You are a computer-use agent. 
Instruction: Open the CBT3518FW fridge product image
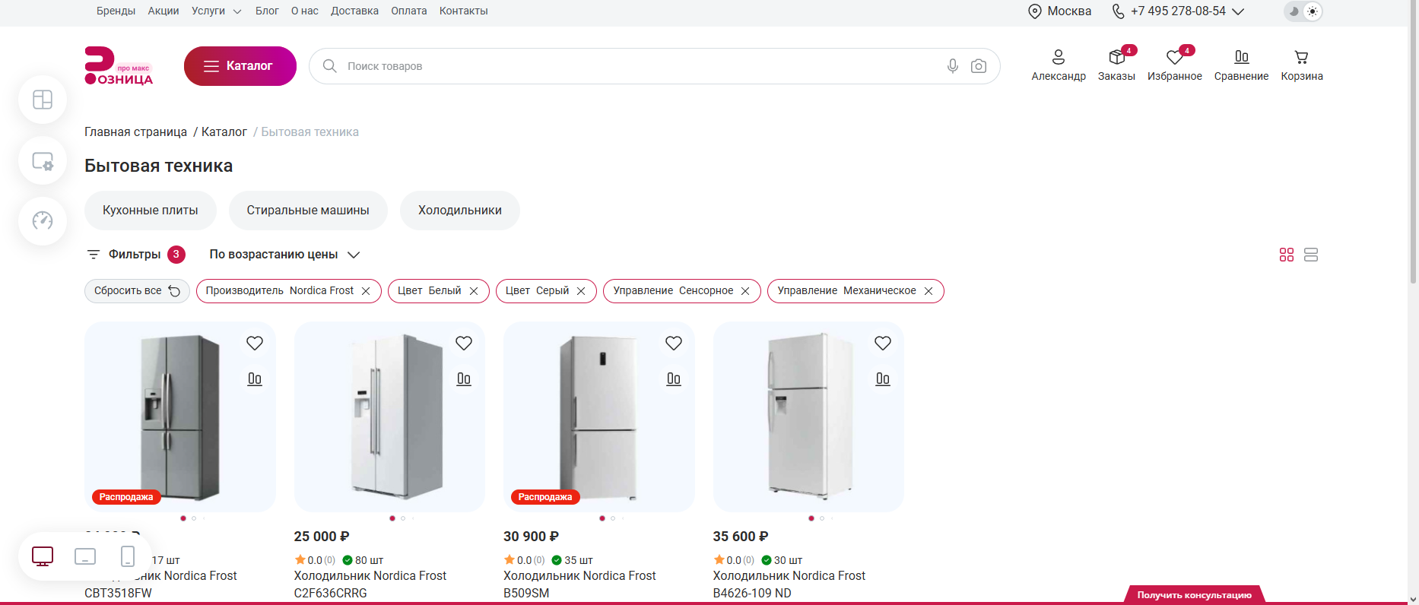pos(180,417)
